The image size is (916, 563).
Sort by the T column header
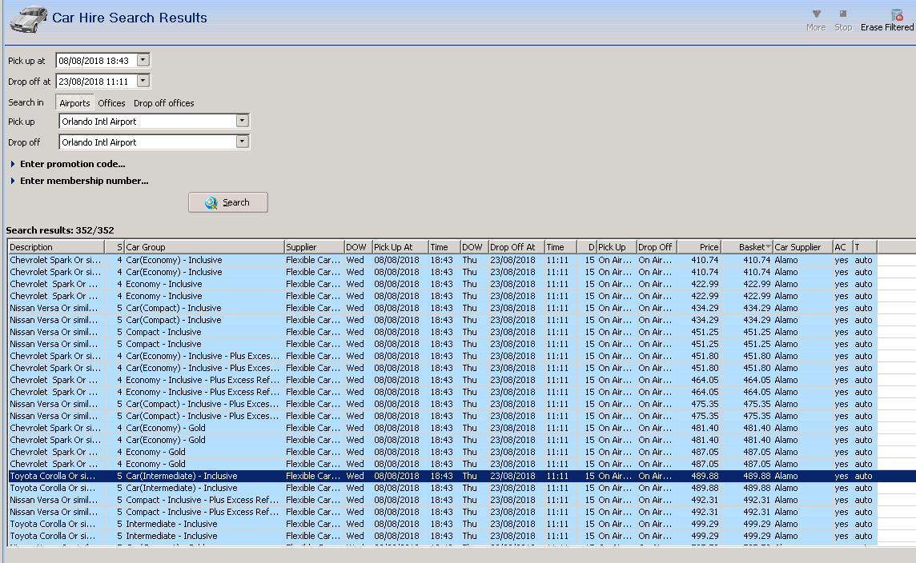[865, 247]
